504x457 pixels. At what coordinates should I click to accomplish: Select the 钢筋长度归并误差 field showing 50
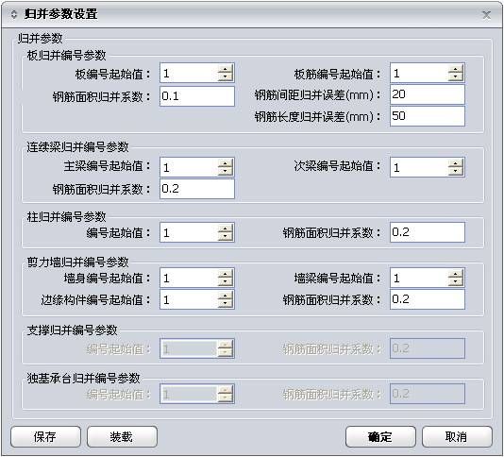click(428, 116)
